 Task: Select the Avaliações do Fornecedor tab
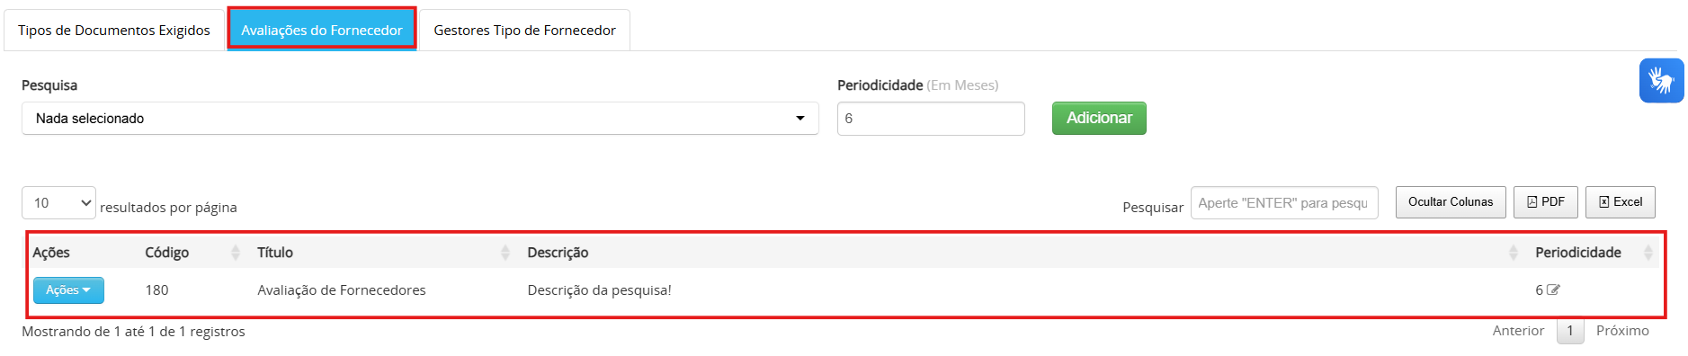[322, 30]
